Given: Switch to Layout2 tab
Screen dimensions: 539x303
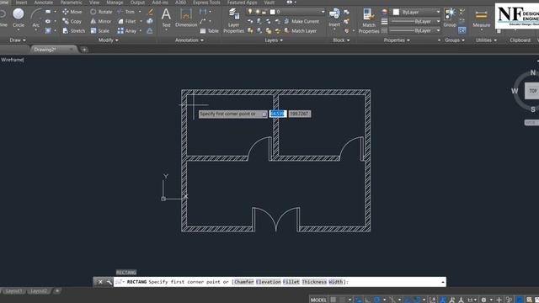Looking at the screenshot, I should pyautogui.click(x=39, y=291).
